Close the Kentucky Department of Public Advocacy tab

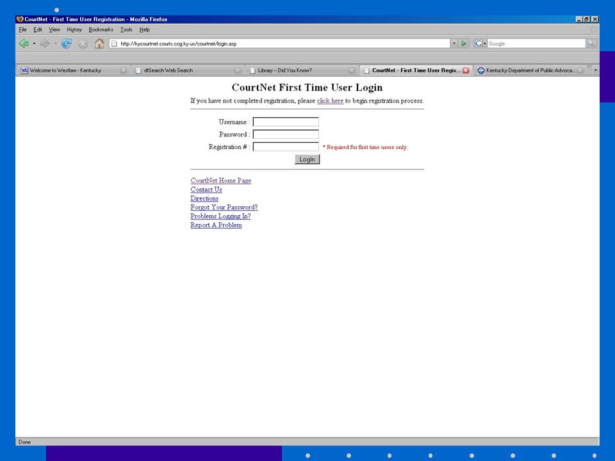click(x=580, y=70)
